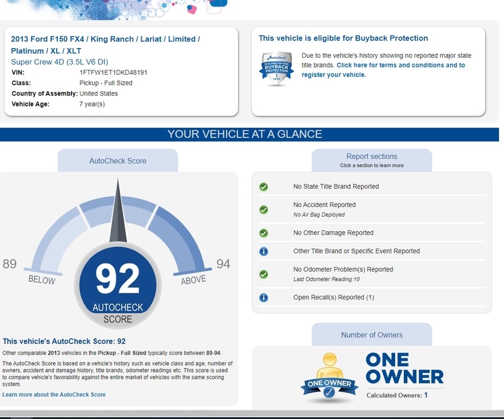The image size is (504, 419).
Task: Click green check beside No State Title Brand
Action: 264,187
